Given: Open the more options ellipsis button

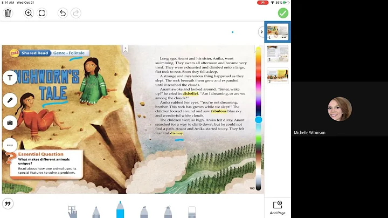Looking at the screenshot, I should (x=10, y=145).
